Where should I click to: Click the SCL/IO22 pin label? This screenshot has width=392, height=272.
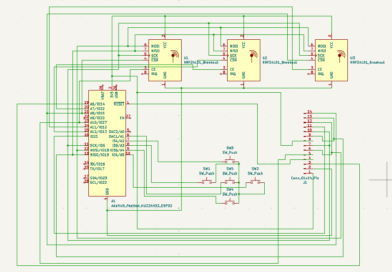tap(99, 182)
